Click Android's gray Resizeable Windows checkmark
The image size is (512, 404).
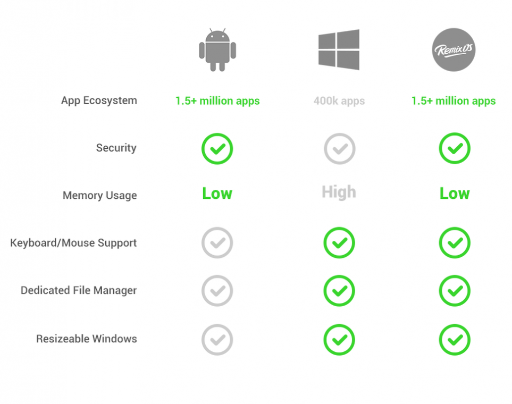click(217, 339)
